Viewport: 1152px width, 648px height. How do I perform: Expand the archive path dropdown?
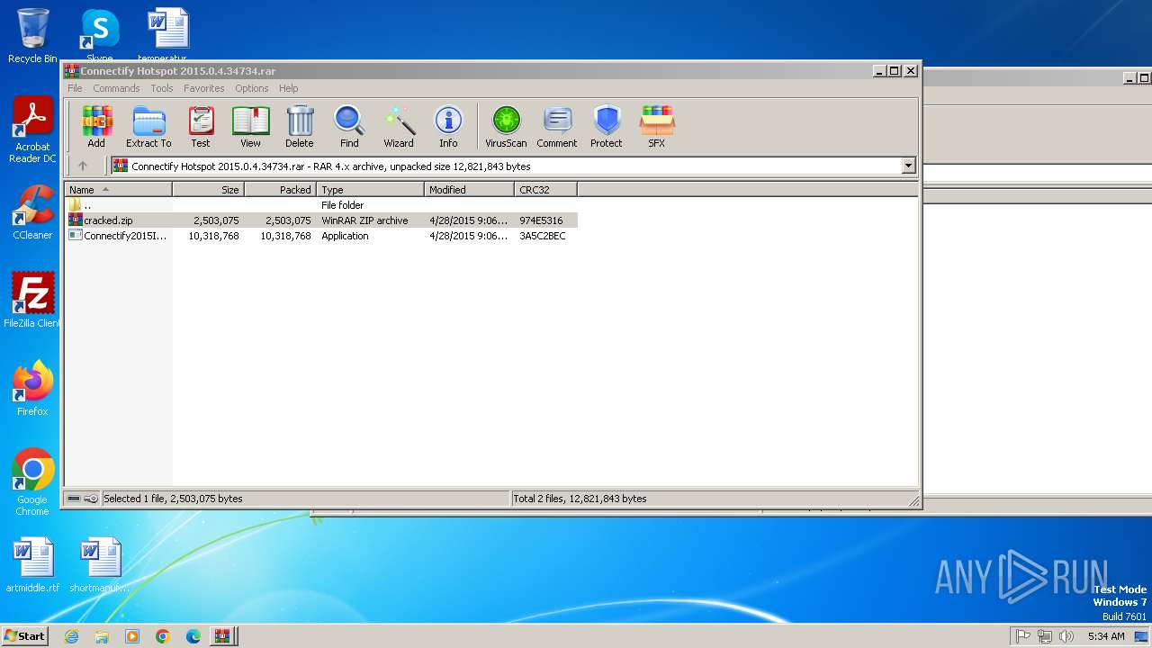pos(908,166)
